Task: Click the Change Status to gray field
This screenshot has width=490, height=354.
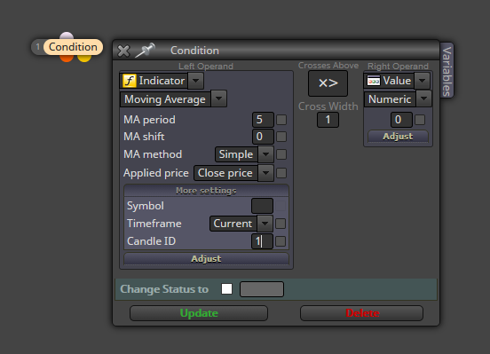Action: pos(262,289)
